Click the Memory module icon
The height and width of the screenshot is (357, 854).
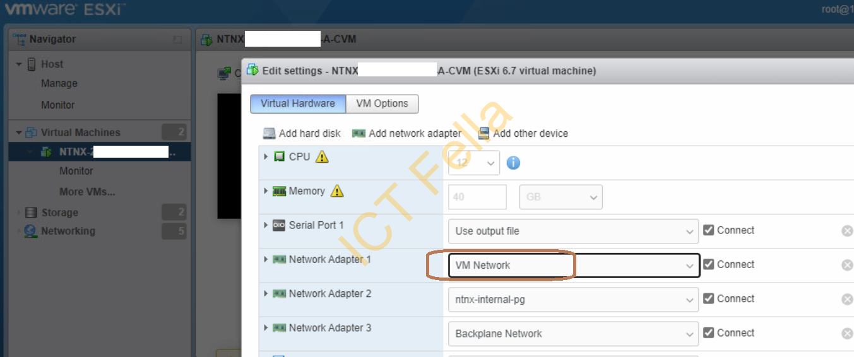[x=279, y=191]
